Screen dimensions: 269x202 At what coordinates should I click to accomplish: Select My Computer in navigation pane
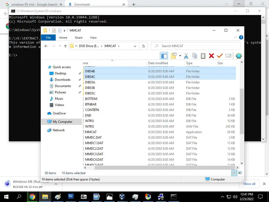pyautogui.click(x=62, y=122)
